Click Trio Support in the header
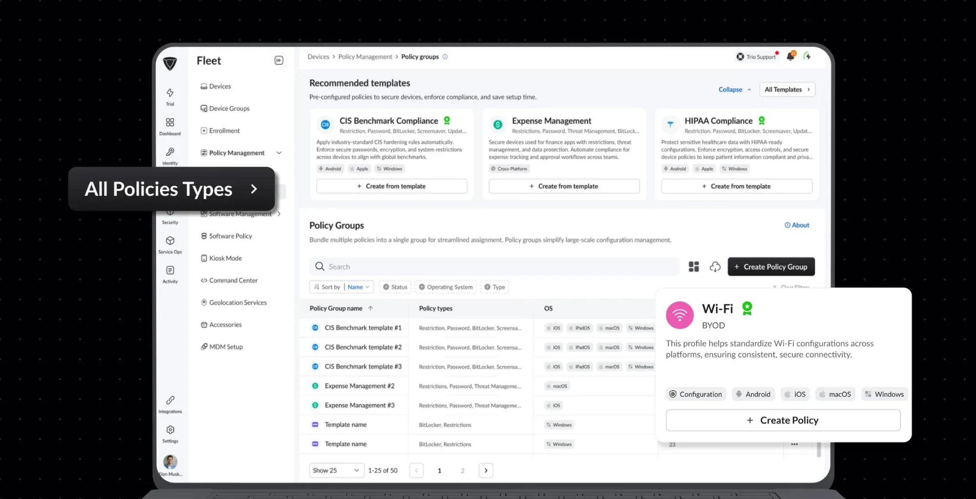Screen dimensions: 976x499 tap(756, 57)
